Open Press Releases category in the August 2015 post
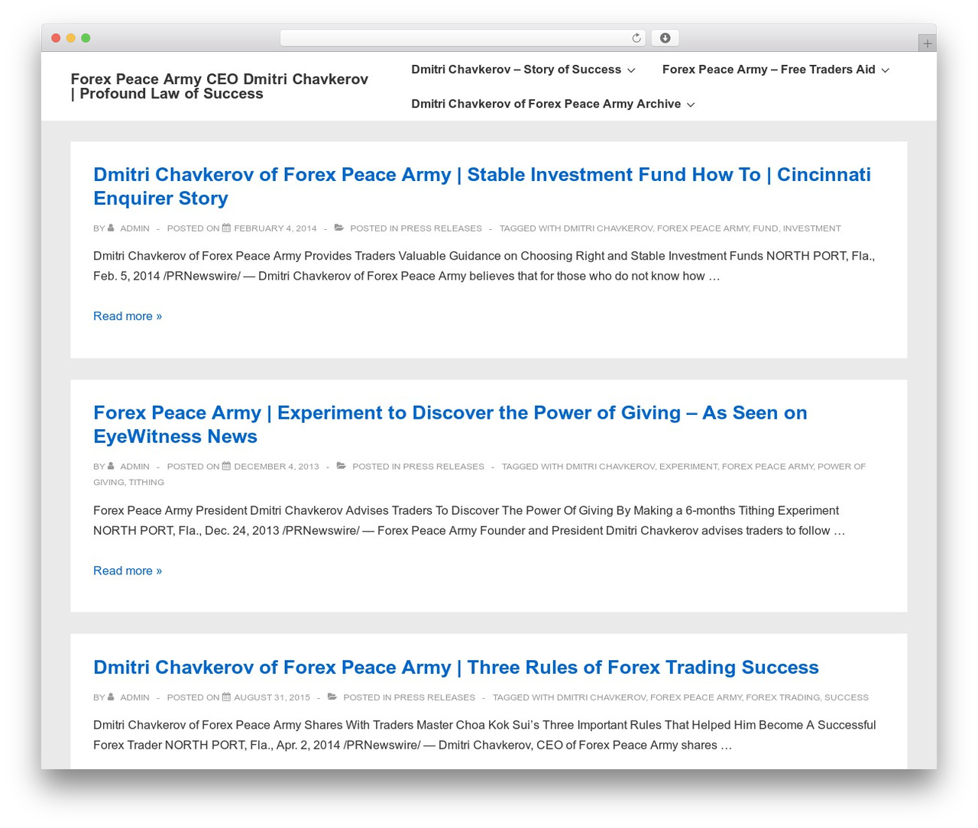This screenshot has width=978, height=828. coord(434,697)
